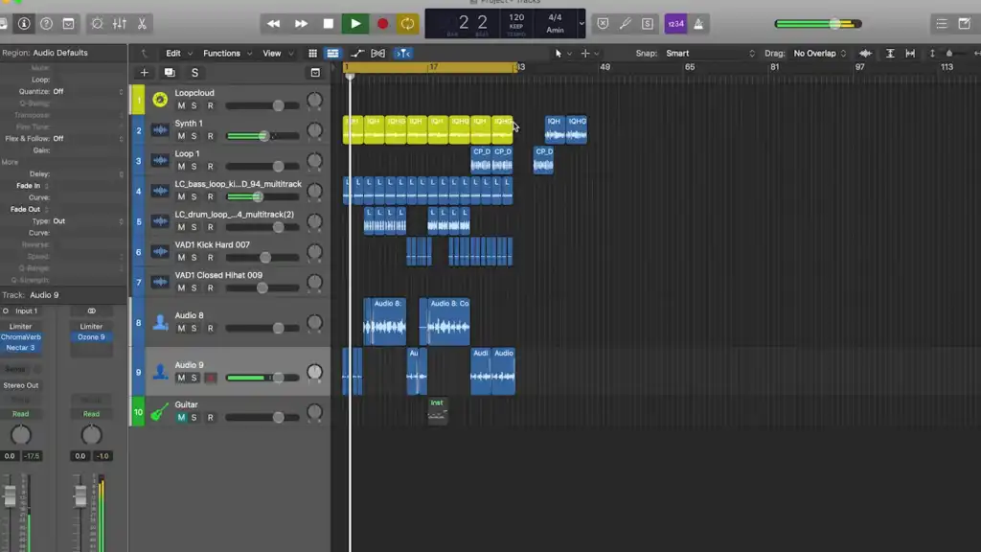Viewport: 981px width, 552px height.
Task: Toggle Flex show/hide button
Action: point(377,54)
